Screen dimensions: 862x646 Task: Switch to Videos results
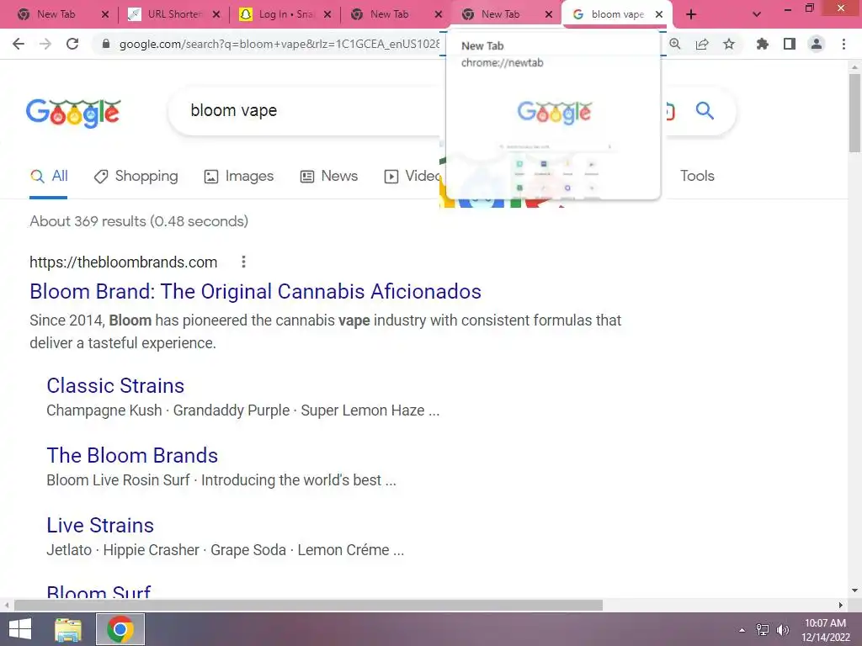pyautogui.click(x=412, y=176)
